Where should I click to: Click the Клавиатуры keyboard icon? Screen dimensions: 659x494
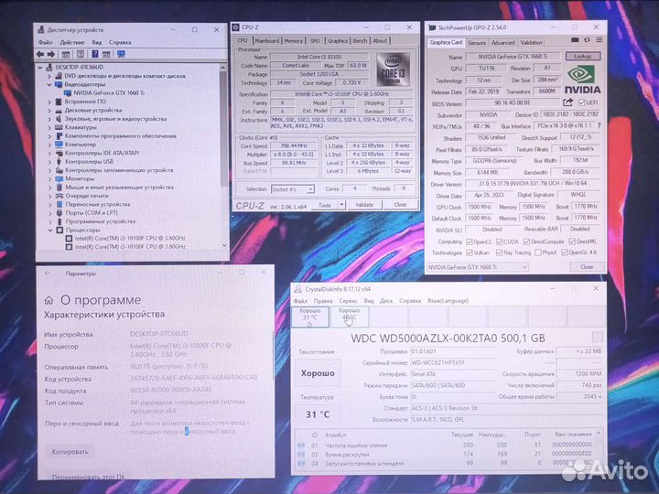pyautogui.click(x=59, y=127)
